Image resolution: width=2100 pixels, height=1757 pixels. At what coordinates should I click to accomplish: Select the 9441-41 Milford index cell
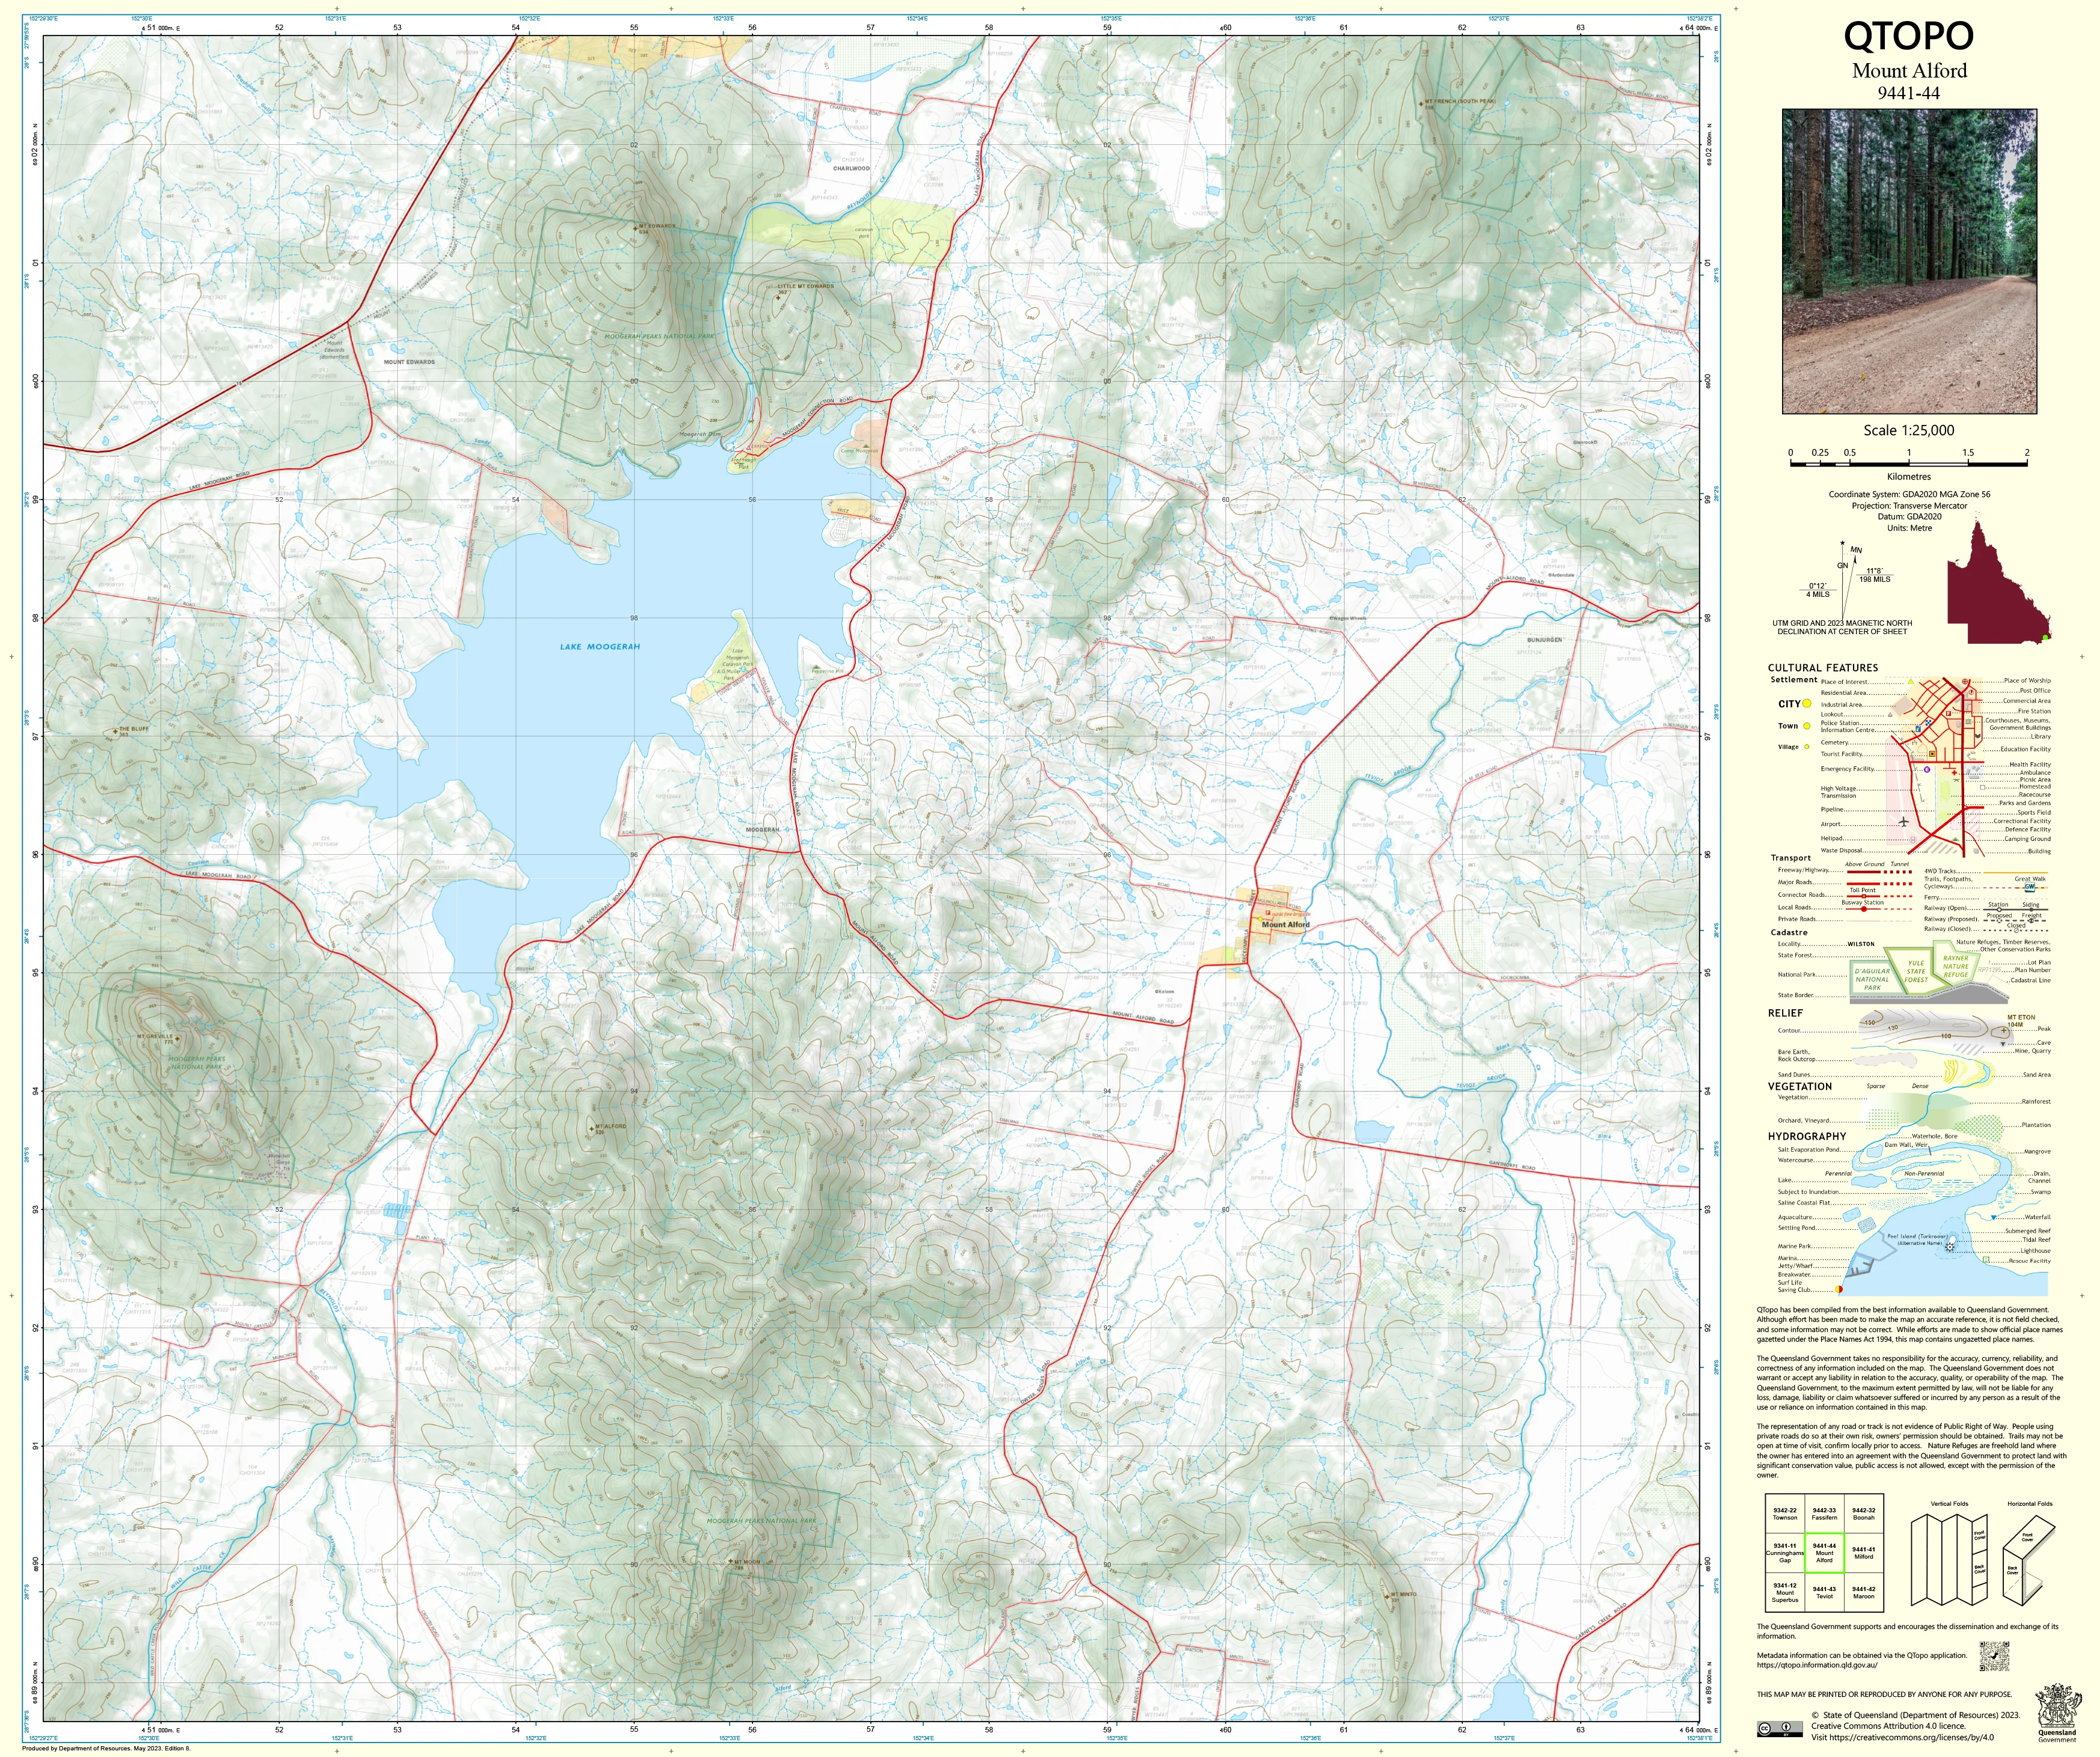(1863, 1553)
